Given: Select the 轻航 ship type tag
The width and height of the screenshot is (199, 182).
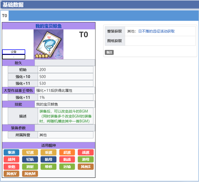Looking at the screenshot, I should 30,159.
